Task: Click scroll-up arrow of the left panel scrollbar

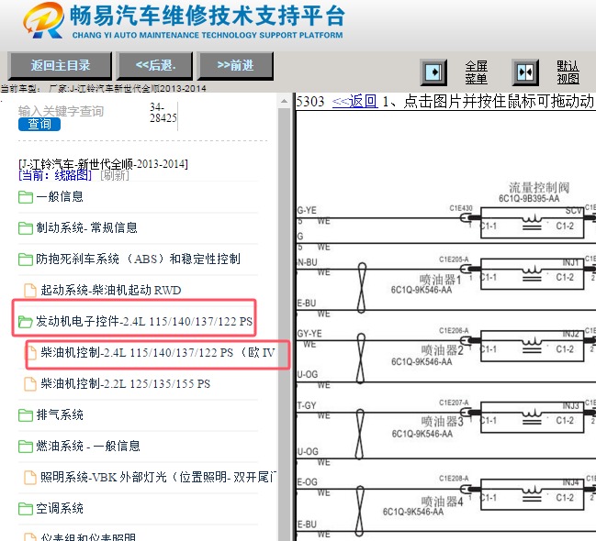Action: click(x=284, y=101)
